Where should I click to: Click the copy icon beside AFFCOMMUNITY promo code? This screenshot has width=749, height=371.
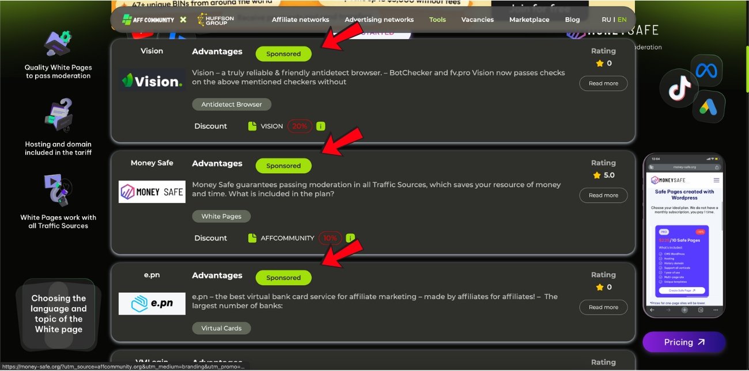tap(252, 238)
